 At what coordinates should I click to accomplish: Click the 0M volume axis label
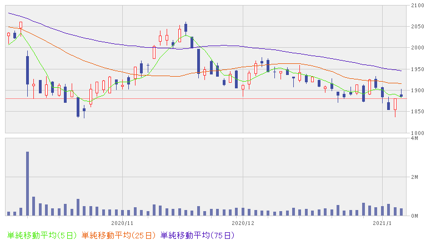[413, 216]
